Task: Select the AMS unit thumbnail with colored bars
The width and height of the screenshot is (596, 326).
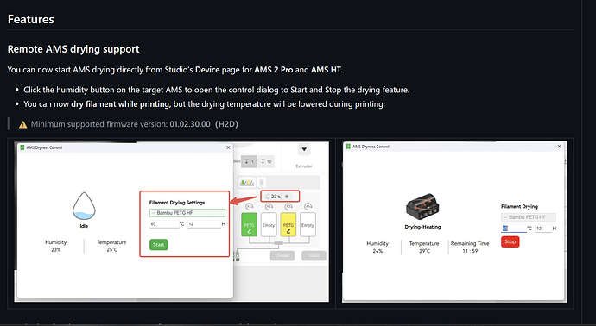Action: pyautogui.click(x=247, y=183)
